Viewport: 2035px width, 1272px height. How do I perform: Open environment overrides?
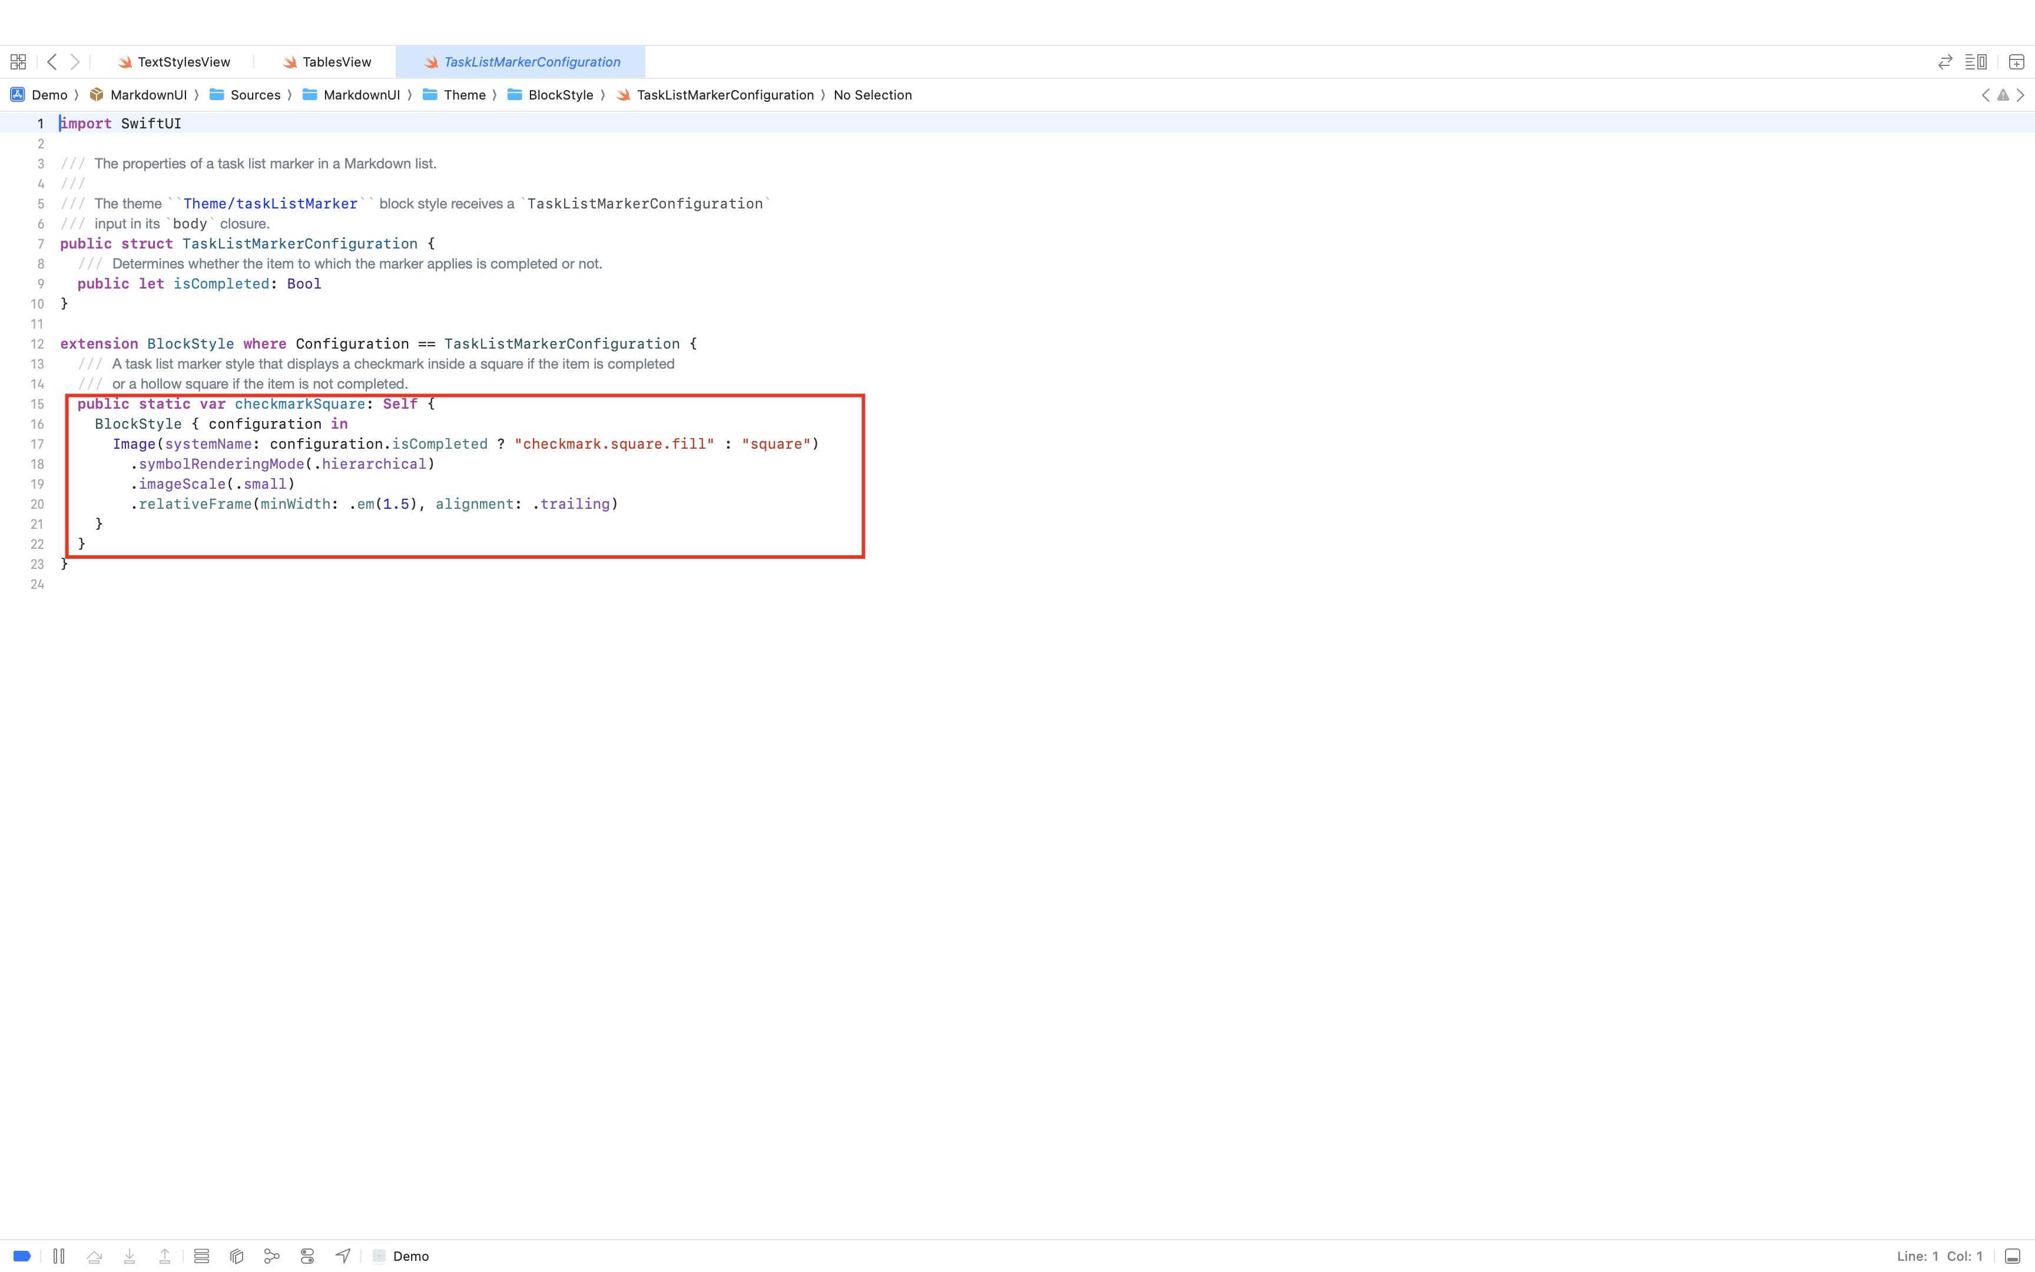pyautogui.click(x=307, y=1256)
